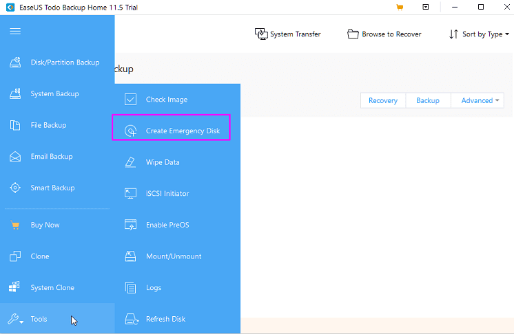Choose Check Image label in Tools submenu
Viewport: 514px width, 334px height.
coord(167,100)
